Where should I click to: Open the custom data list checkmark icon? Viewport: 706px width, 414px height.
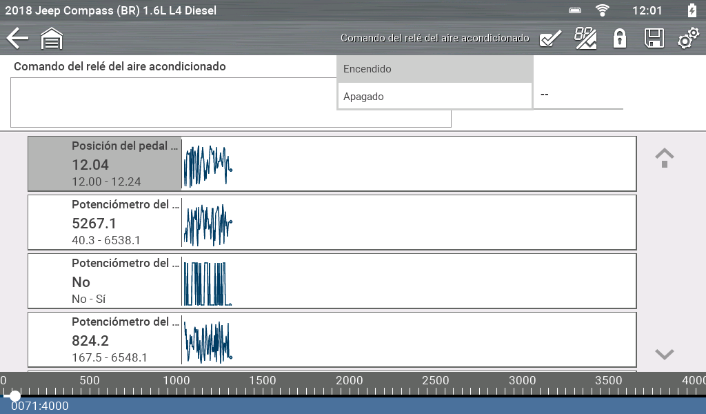coord(549,39)
